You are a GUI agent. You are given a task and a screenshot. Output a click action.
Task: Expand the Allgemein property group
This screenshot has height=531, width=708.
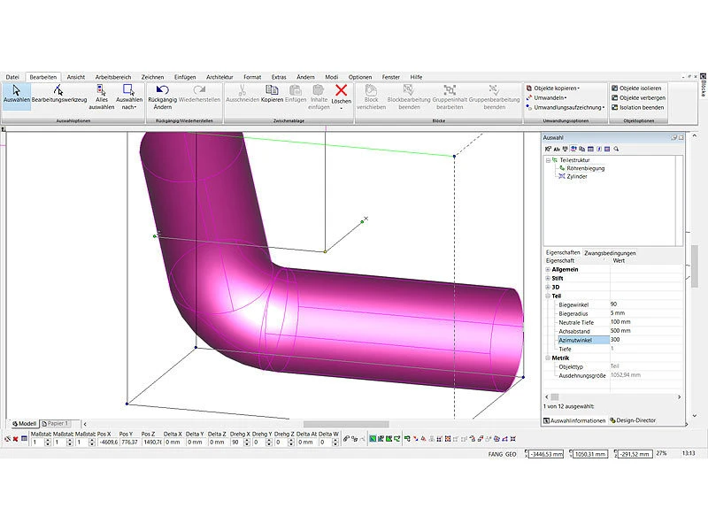click(548, 269)
